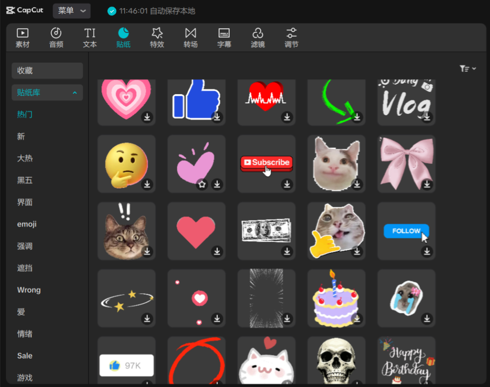
Task: Favorite the pink heart sticker via star
Action: pos(202,184)
